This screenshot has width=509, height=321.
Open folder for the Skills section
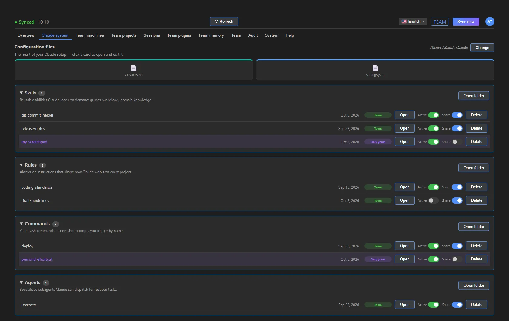474,96
